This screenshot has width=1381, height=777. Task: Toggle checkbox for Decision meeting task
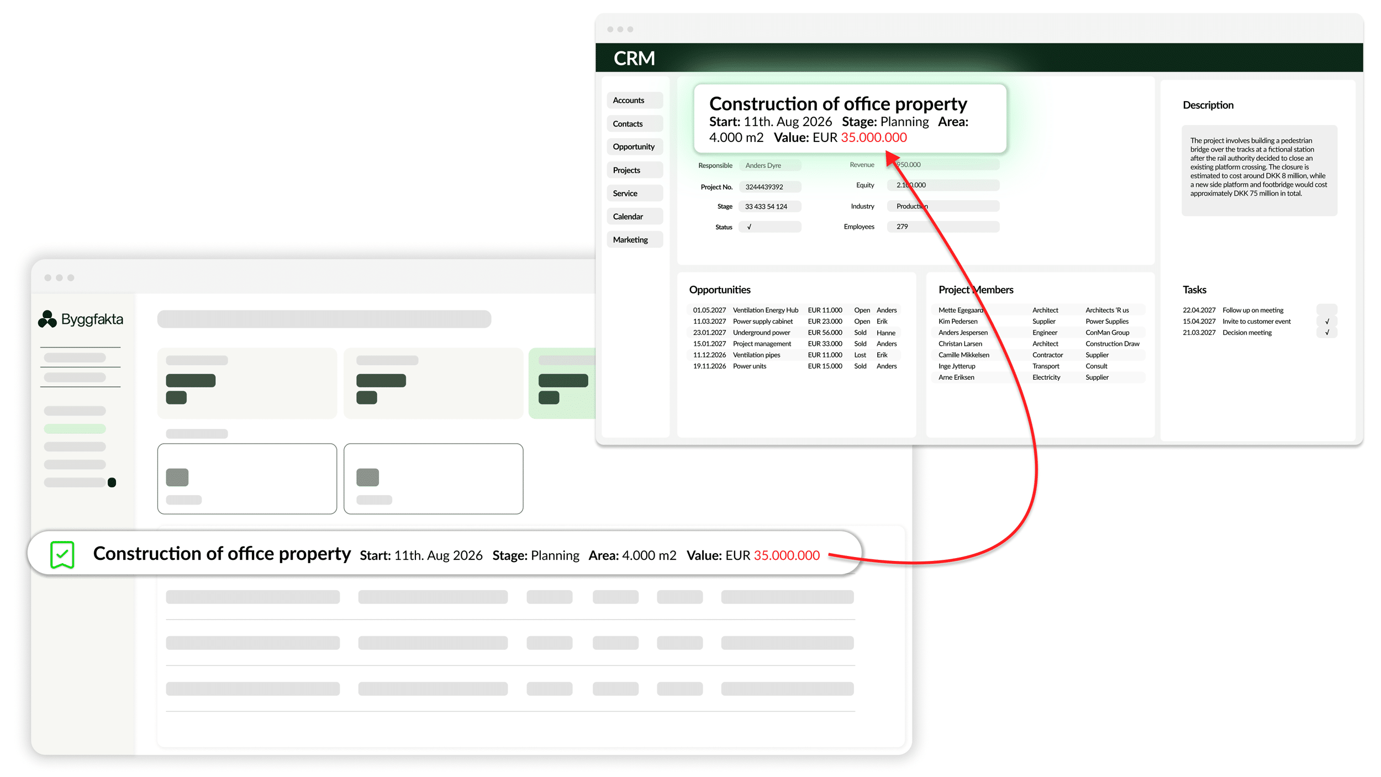click(x=1327, y=332)
